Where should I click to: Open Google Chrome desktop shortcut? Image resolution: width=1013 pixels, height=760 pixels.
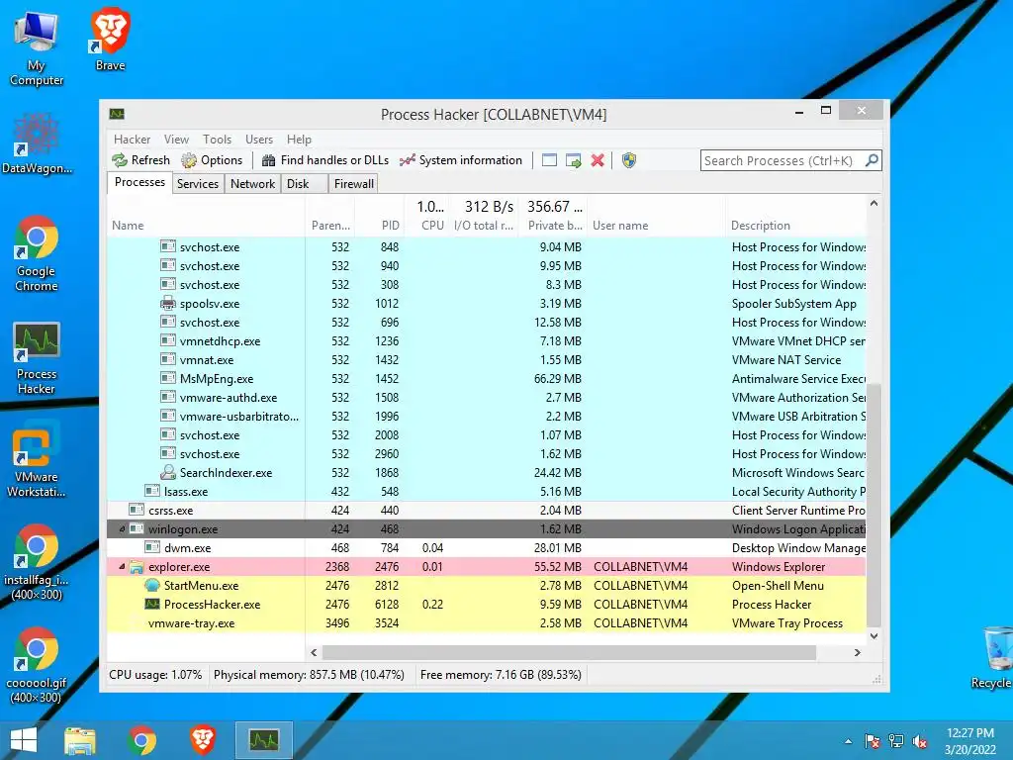tap(37, 254)
